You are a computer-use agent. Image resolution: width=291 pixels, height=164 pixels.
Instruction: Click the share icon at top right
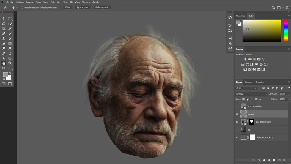(x=288, y=8)
